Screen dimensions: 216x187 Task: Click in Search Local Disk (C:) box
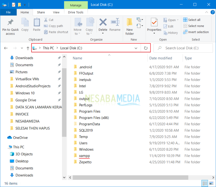(183, 48)
